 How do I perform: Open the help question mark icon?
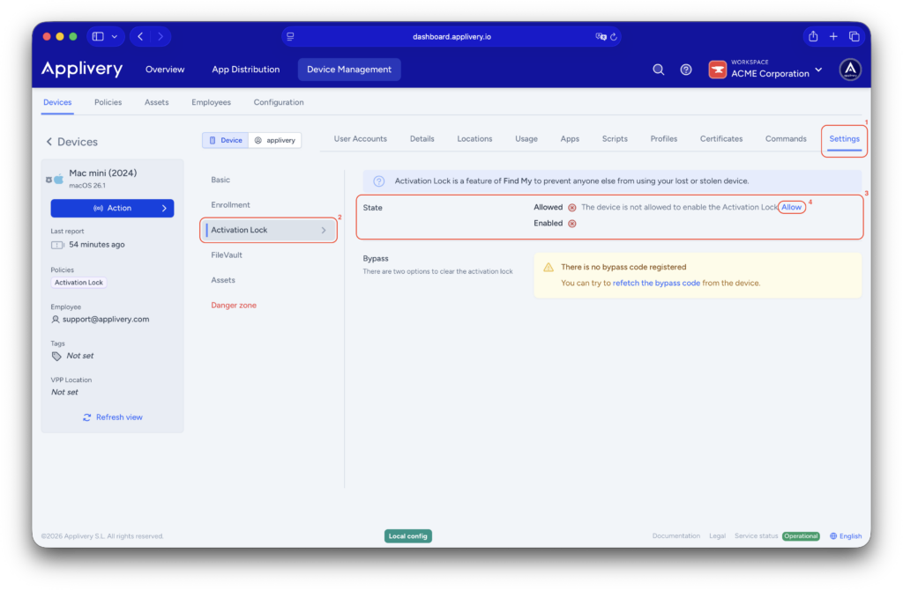click(x=686, y=70)
